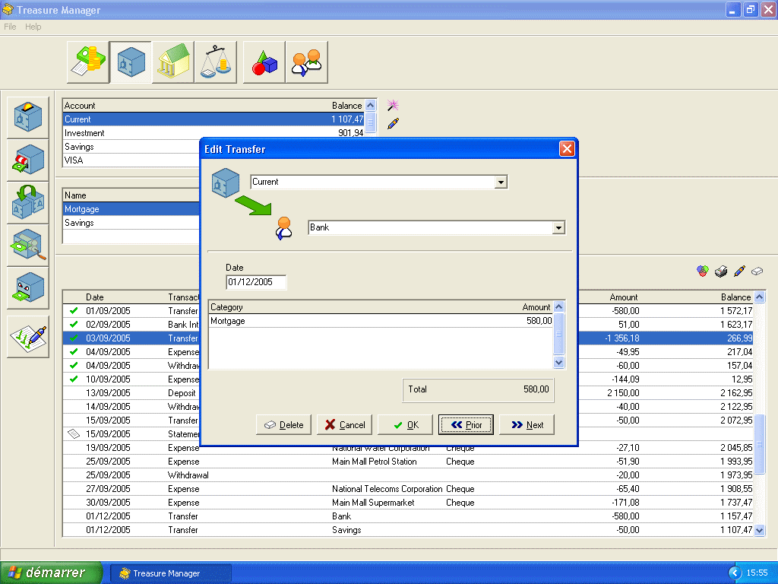The height and width of the screenshot is (584, 778).
Task: Select the Current account row
Action: (213, 119)
